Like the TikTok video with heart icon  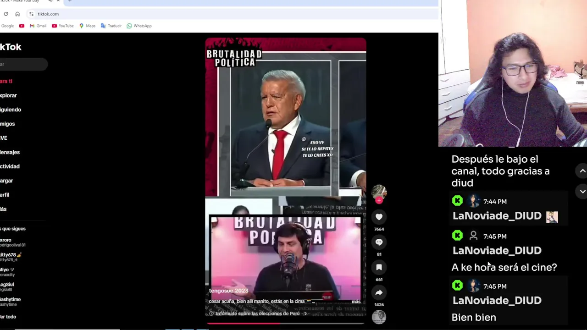click(x=379, y=217)
